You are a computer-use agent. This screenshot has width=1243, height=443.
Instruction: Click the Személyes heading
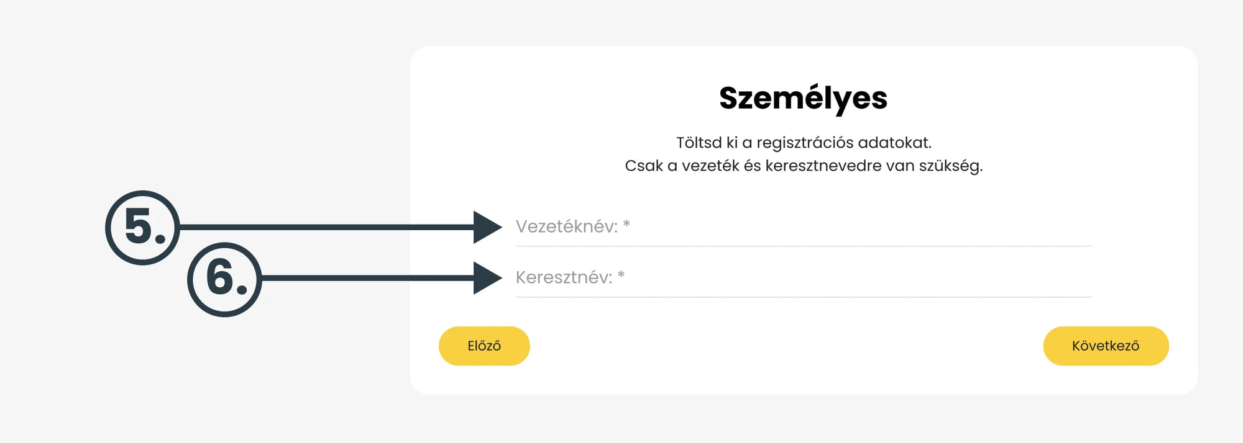[803, 98]
